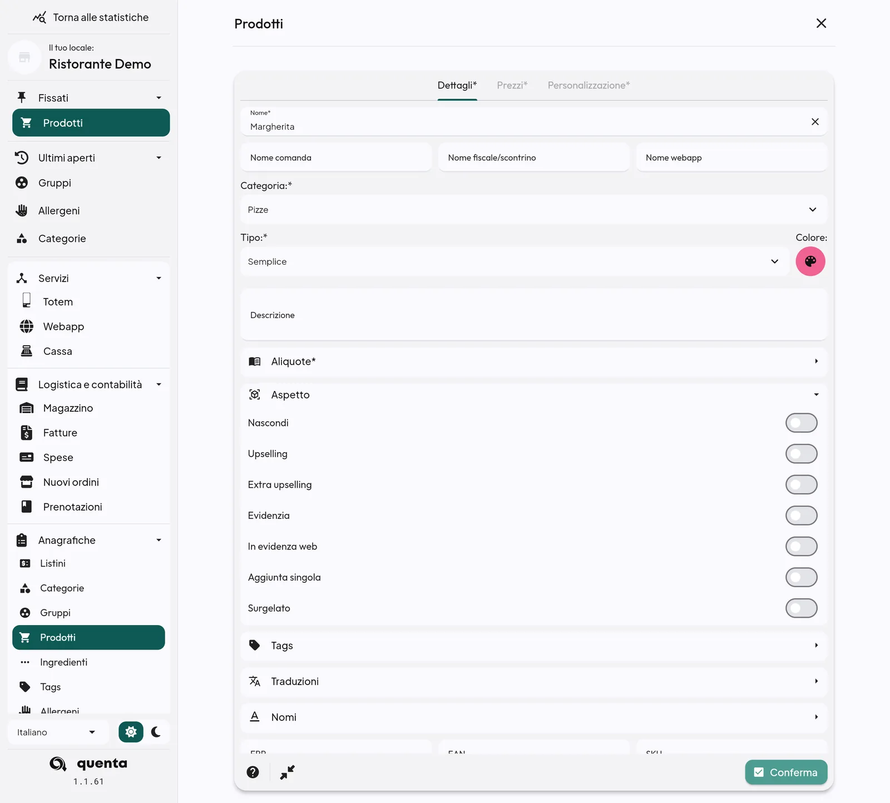Select light mode sun icon
The image size is (890, 803).
(x=131, y=732)
